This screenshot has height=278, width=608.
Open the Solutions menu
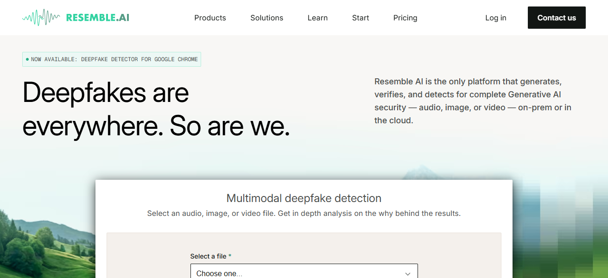(266, 18)
